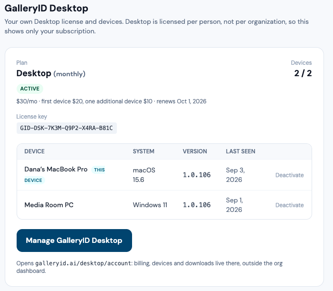
Task: Click the LAST SEEN column header
Action: tap(240, 151)
